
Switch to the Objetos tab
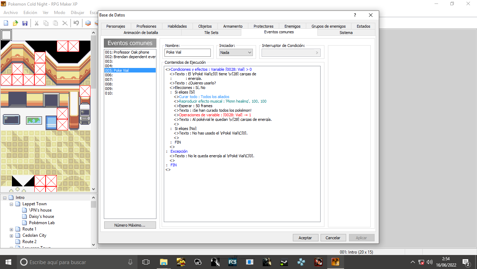[205, 26]
